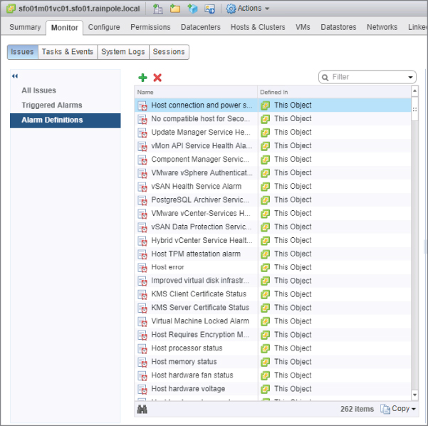Click the create datacenter icon in header

(x=158, y=9)
